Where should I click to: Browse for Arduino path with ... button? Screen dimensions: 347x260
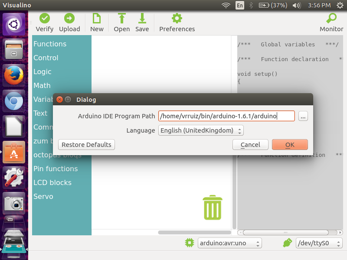[x=303, y=116]
